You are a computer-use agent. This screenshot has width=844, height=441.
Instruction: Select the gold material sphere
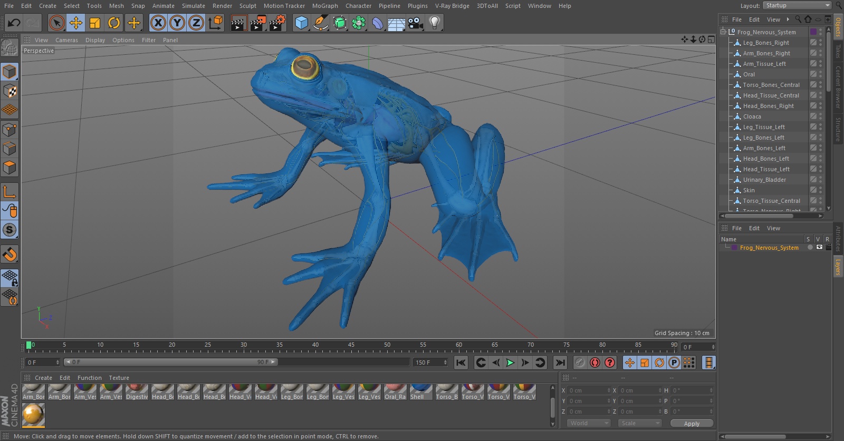coord(33,415)
